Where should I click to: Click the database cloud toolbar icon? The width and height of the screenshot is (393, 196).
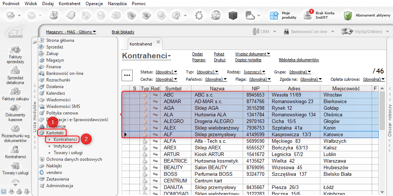250,15
